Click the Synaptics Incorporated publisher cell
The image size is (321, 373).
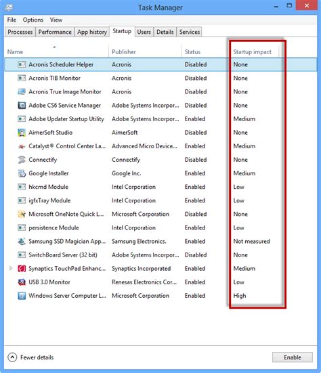pyautogui.click(x=141, y=269)
